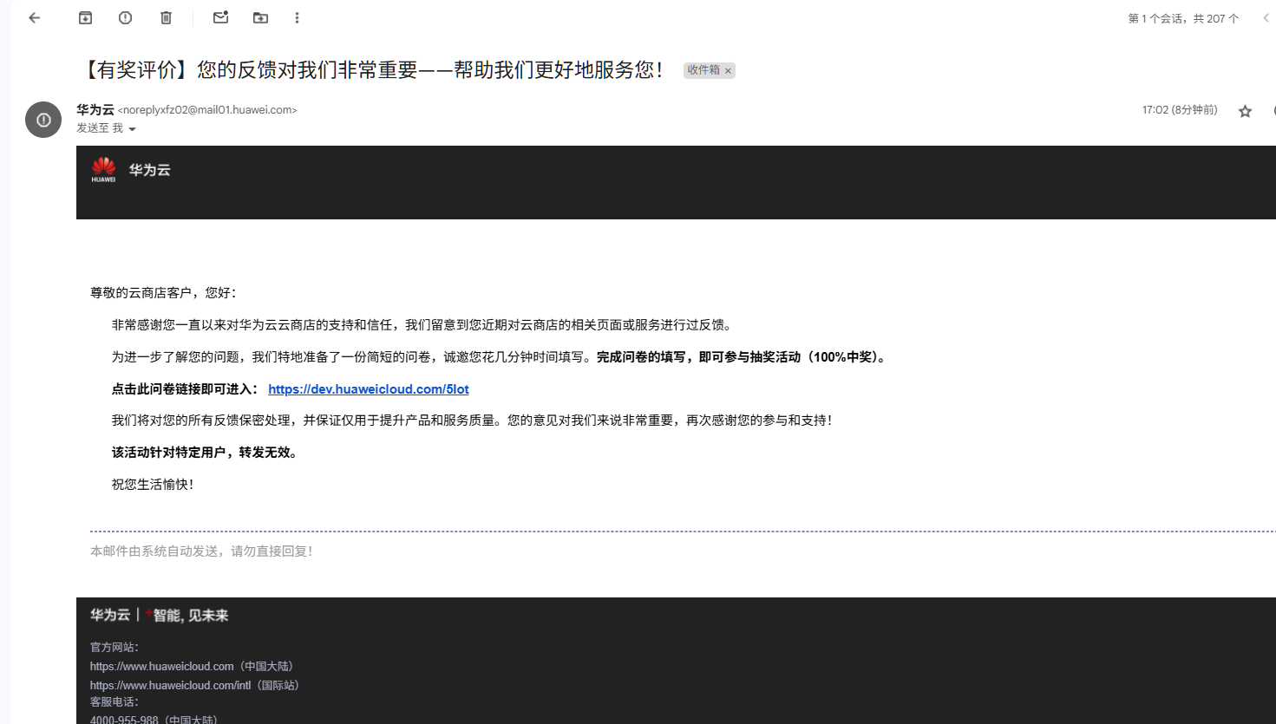The height and width of the screenshot is (724, 1276).
Task: Go back to the inbox list
Action: pyautogui.click(x=35, y=17)
